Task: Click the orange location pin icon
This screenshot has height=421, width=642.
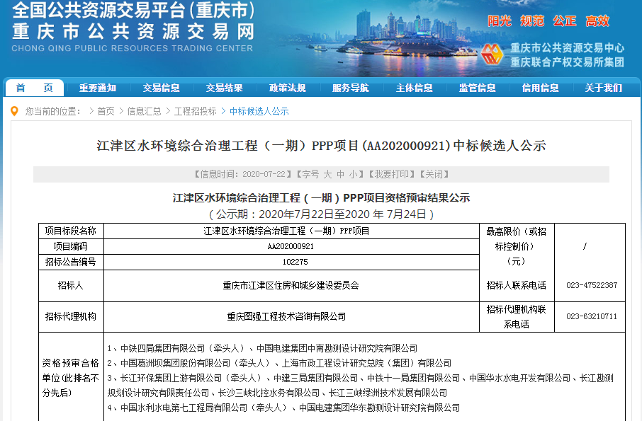Action: coord(15,111)
